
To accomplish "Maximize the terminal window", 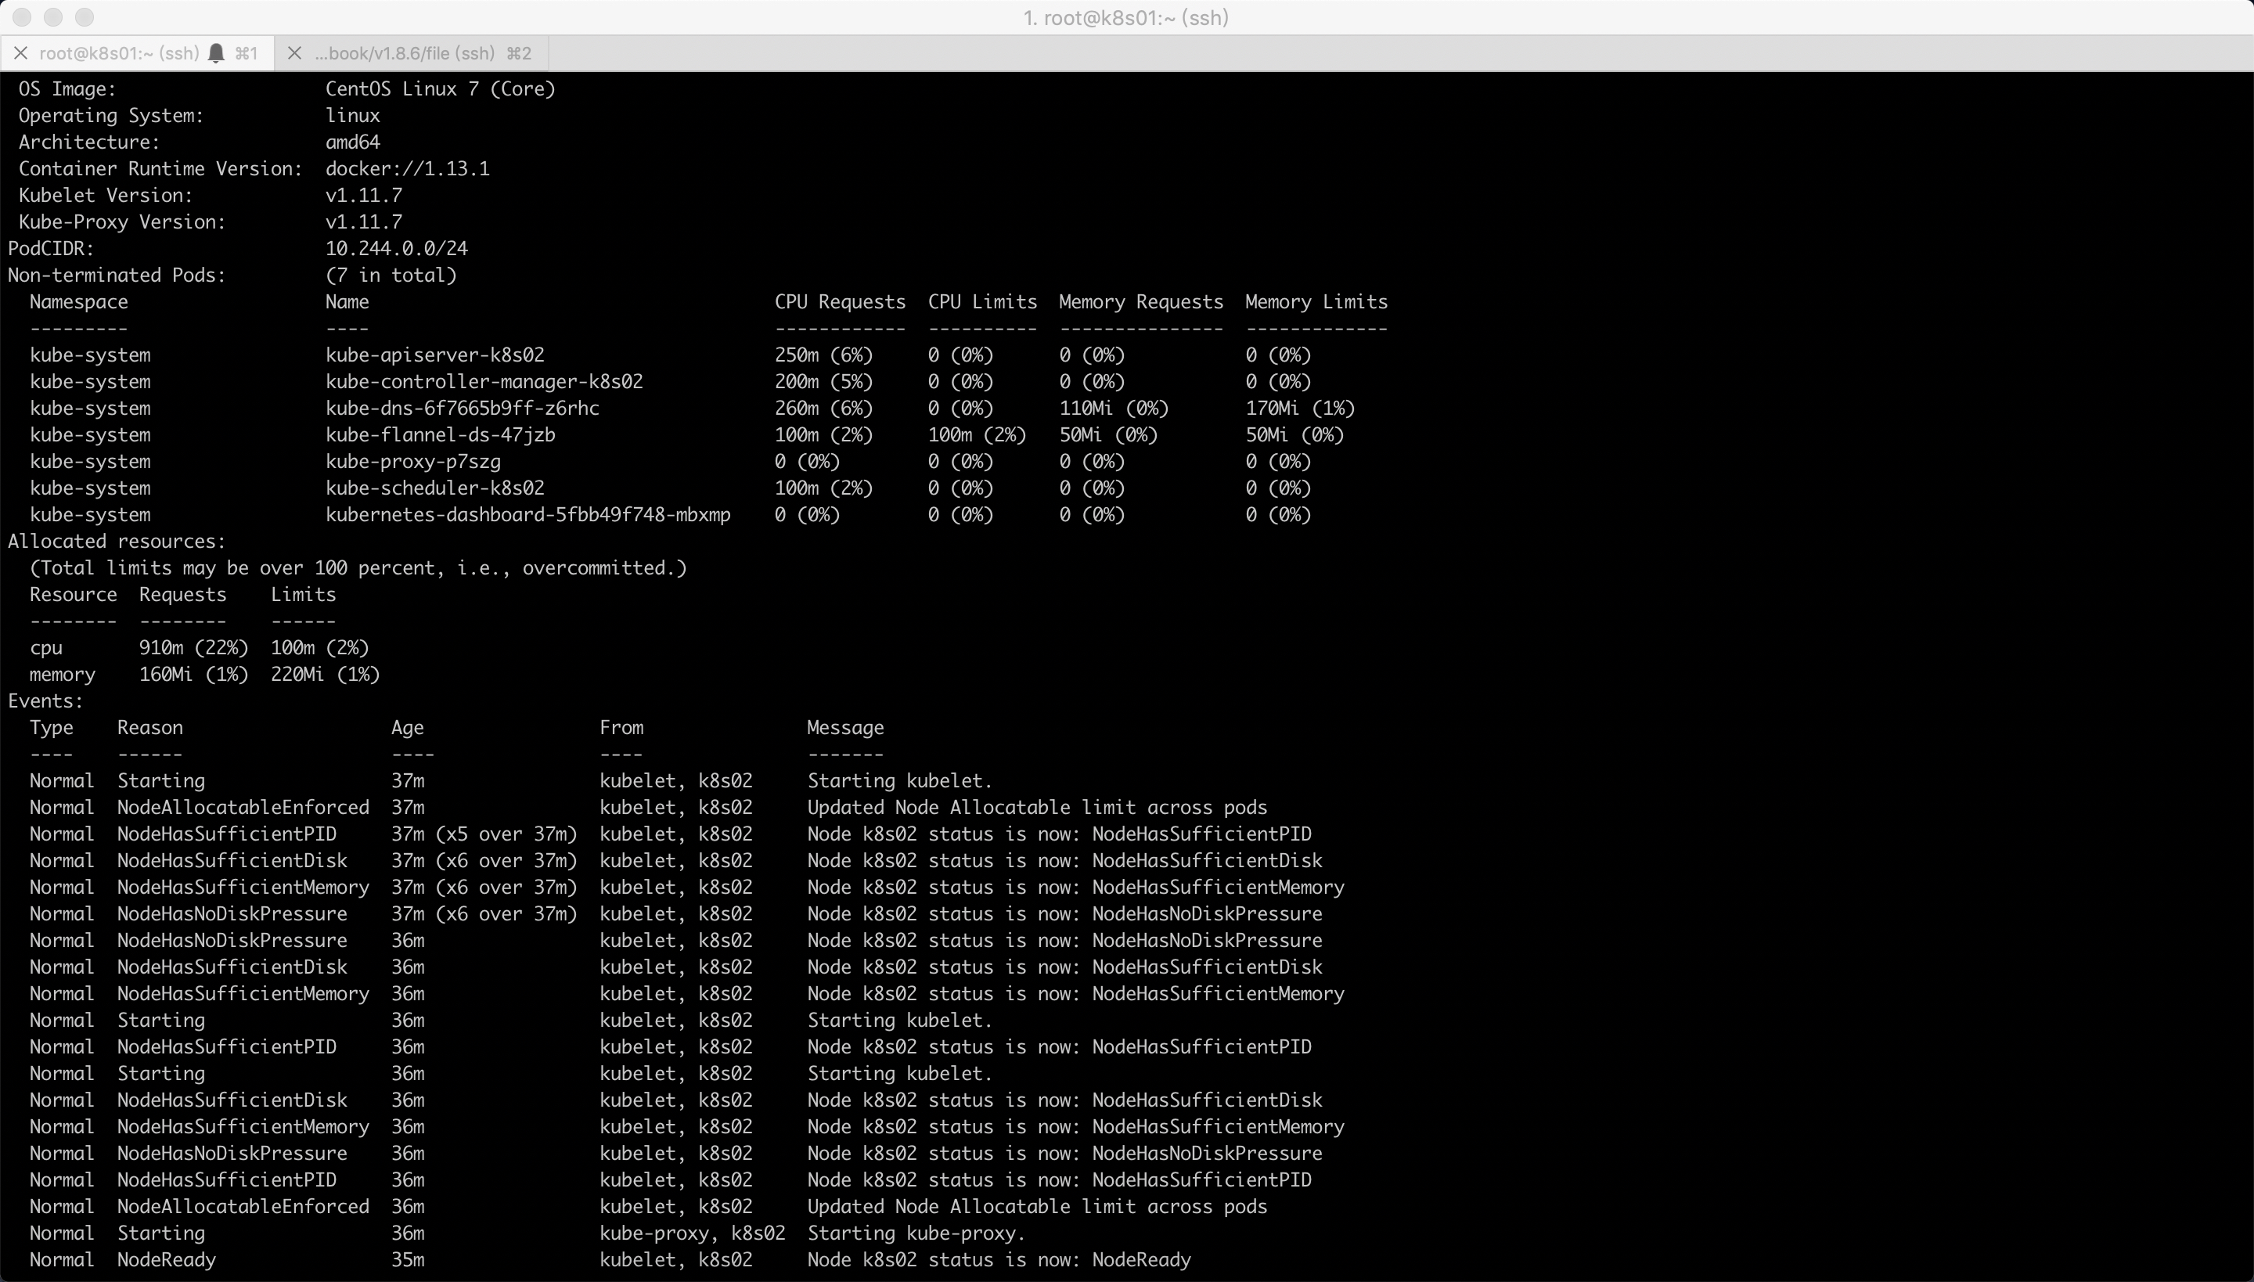I will point(85,16).
